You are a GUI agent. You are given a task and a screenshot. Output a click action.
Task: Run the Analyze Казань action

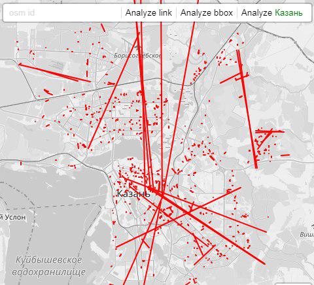coord(272,12)
